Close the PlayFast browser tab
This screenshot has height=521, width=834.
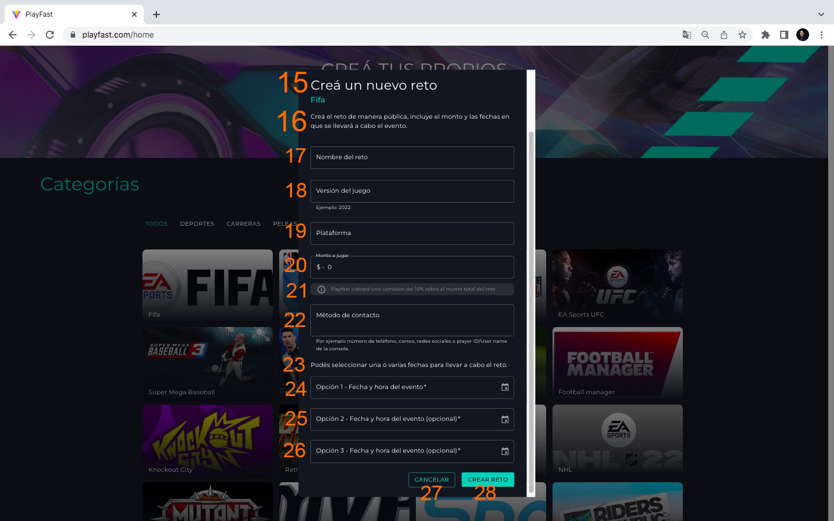[x=134, y=14]
